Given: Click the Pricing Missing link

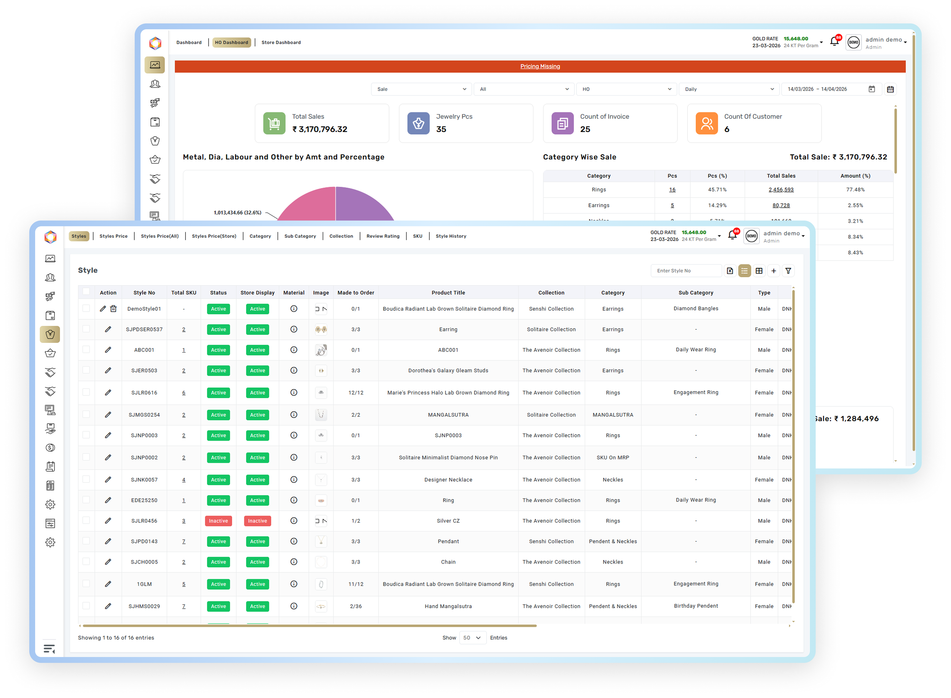Looking at the screenshot, I should click(x=540, y=66).
